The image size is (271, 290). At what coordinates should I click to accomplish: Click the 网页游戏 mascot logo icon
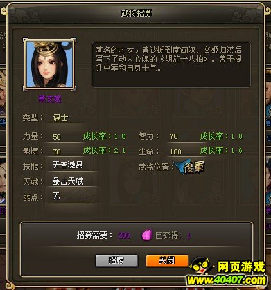pos(200,267)
